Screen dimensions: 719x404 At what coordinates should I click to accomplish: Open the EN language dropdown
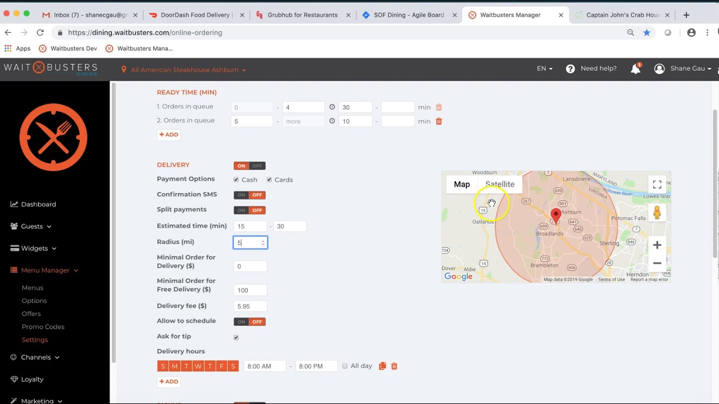coord(544,68)
